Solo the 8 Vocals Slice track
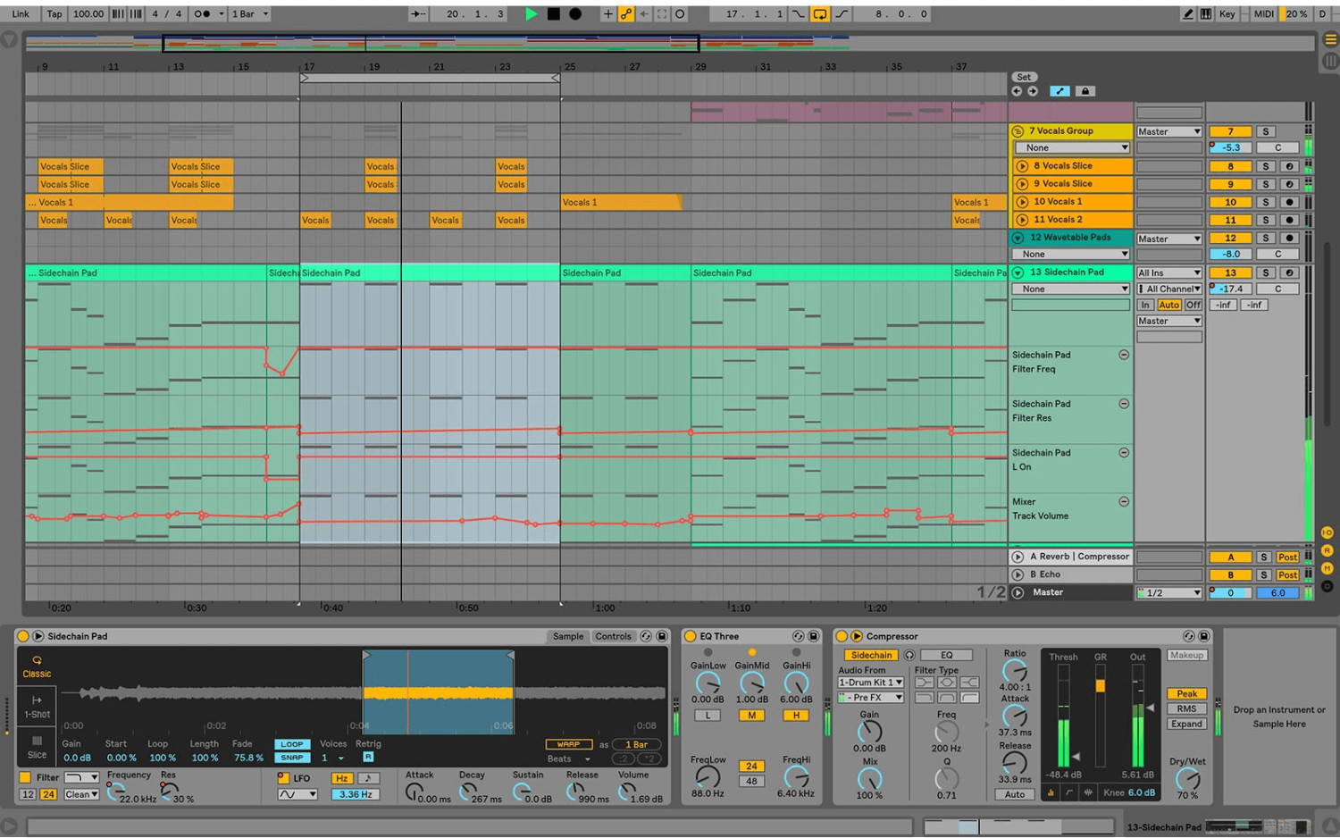 pyautogui.click(x=1266, y=165)
